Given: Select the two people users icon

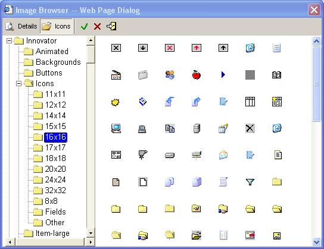Looking at the screenshot, I should pos(170,75).
